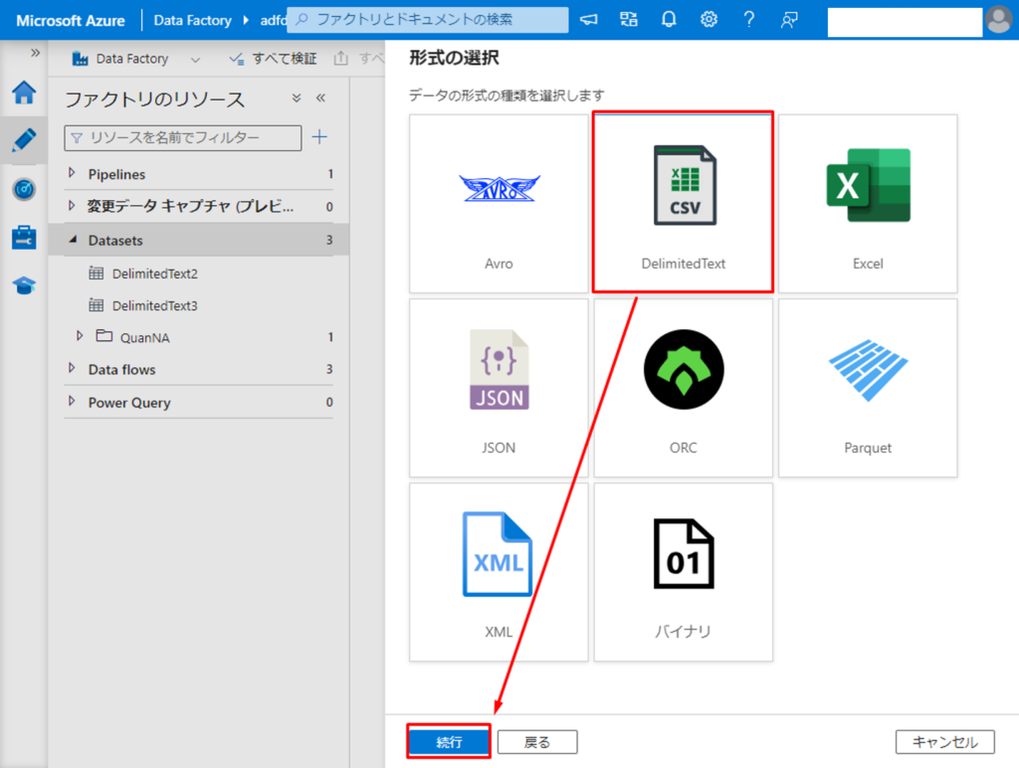Click the help question mark icon
This screenshot has width=1019, height=768.
(748, 20)
